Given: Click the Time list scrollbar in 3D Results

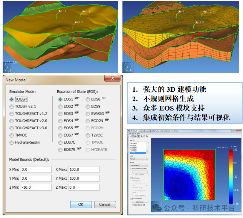Looking at the screenshot, I should pyautogui.click(x=147, y=148).
